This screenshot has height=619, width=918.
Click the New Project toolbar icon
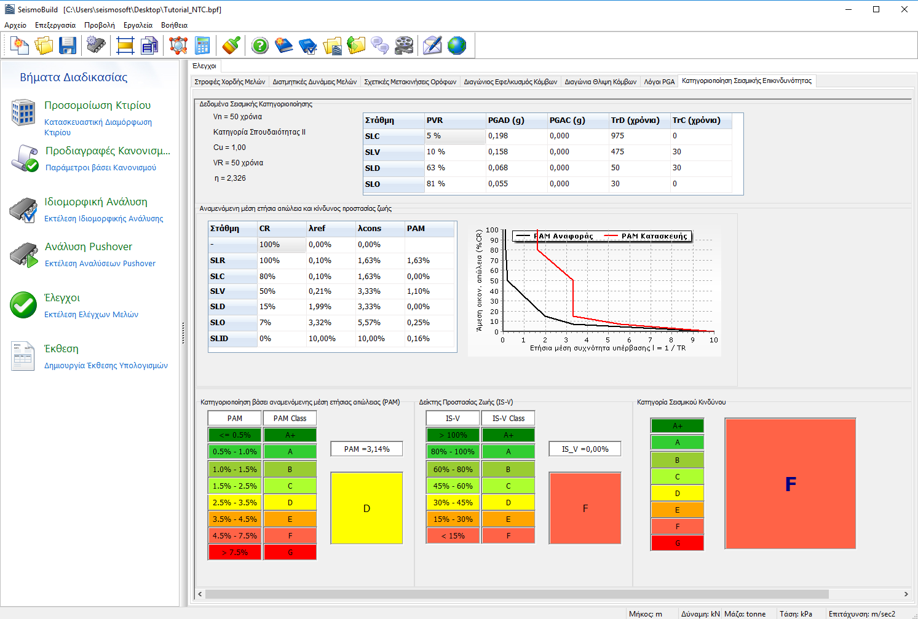[x=20, y=45]
